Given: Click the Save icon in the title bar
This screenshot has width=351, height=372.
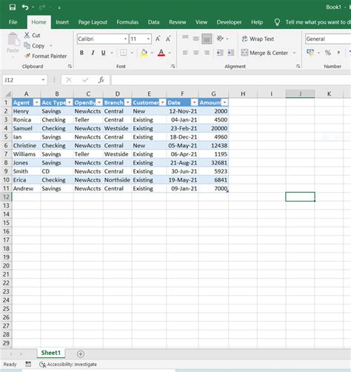Looking at the screenshot, I should (13, 7).
